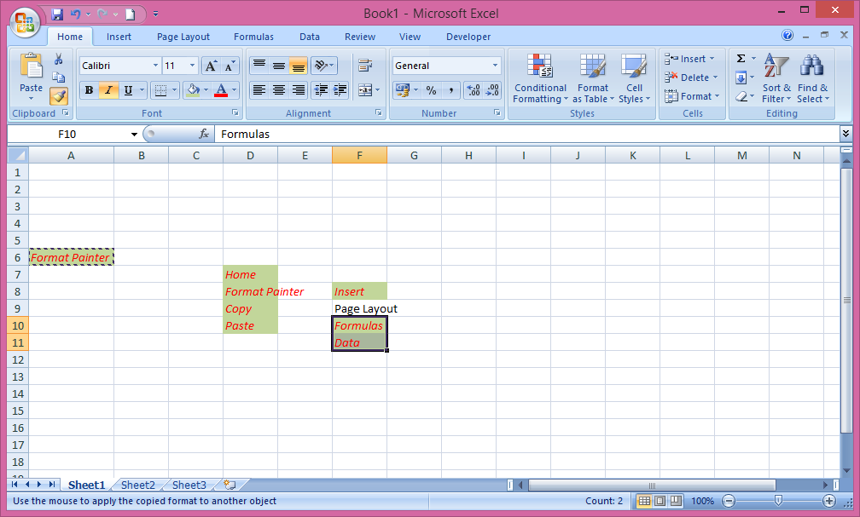The image size is (860, 517).
Task: Toggle the Format Painter brush
Action: [x=59, y=96]
